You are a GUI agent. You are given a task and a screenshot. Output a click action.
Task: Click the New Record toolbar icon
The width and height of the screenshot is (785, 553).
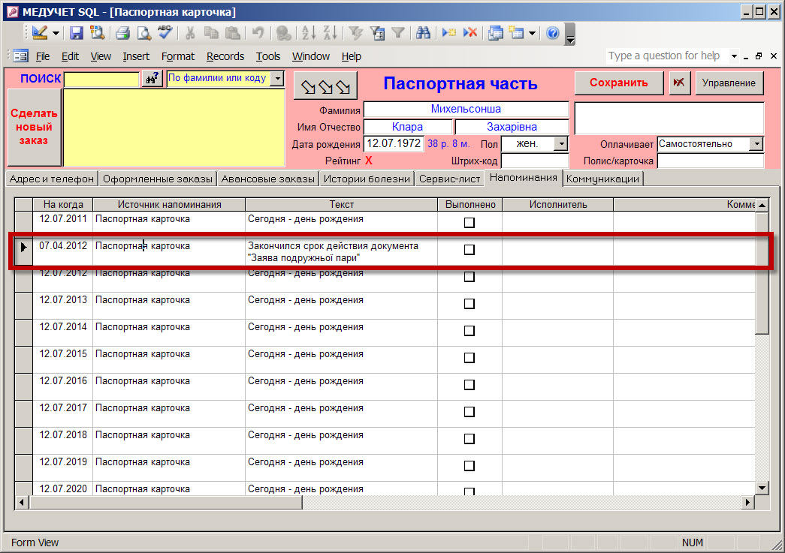pyautogui.click(x=449, y=33)
